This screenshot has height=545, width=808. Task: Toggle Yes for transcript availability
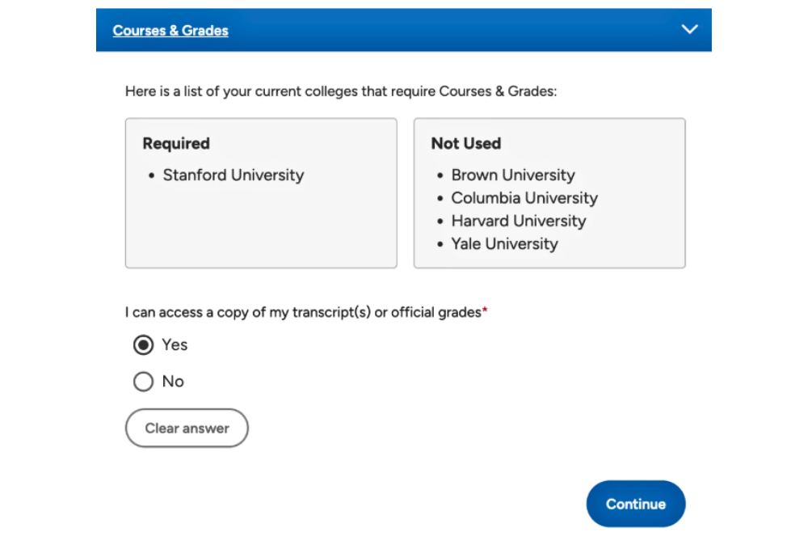pos(143,344)
